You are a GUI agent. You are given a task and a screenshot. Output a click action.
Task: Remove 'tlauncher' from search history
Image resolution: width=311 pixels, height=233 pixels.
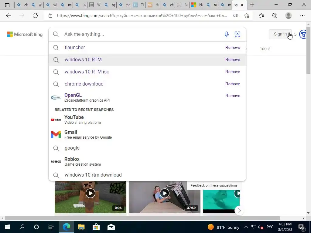point(233,48)
